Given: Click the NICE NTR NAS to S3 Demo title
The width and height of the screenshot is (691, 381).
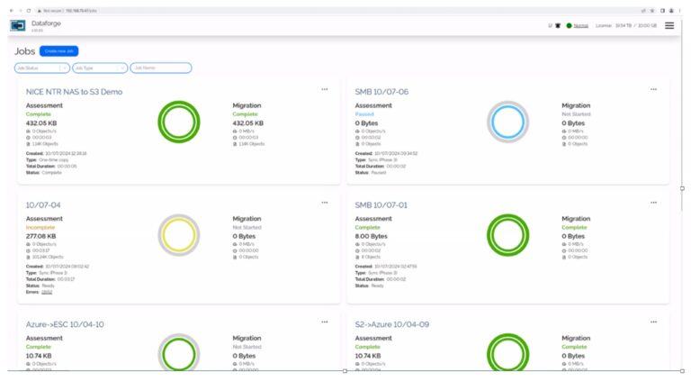Looking at the screenshot, I should coord(74,92).
